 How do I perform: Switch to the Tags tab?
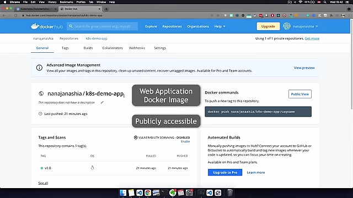[x=65, y=48]
